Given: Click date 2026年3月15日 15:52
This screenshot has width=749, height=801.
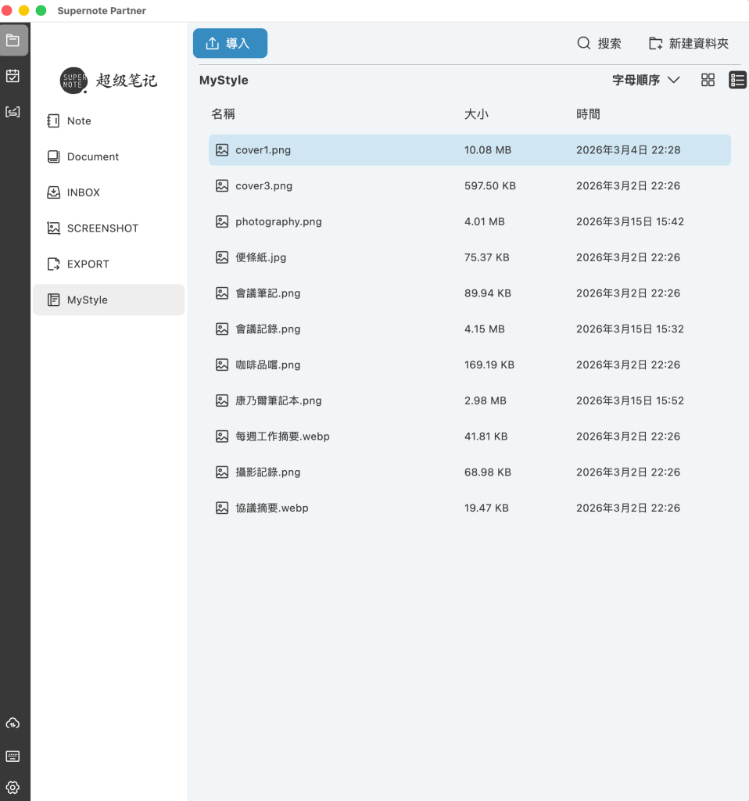Looking at the screenshot, I should (x=630, y=400).
